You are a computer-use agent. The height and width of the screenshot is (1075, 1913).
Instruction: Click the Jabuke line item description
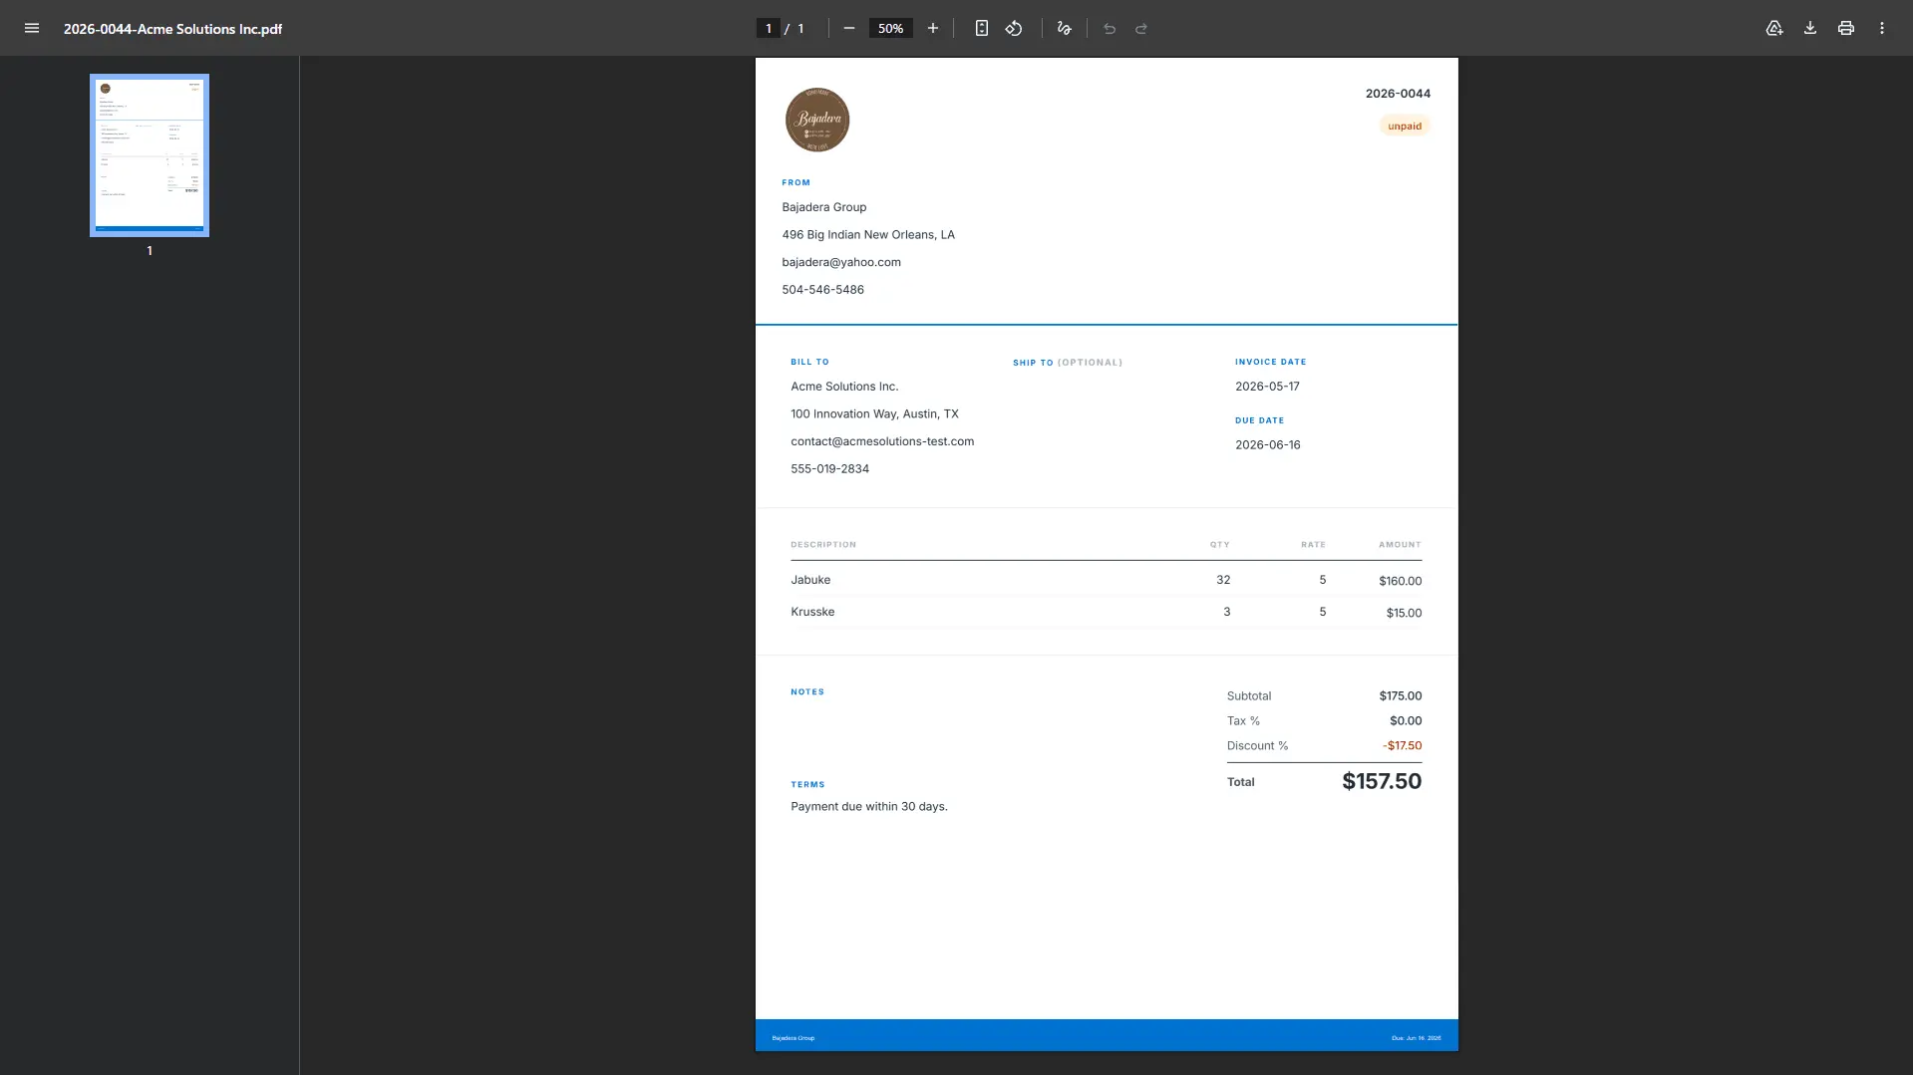click(810, 579)
